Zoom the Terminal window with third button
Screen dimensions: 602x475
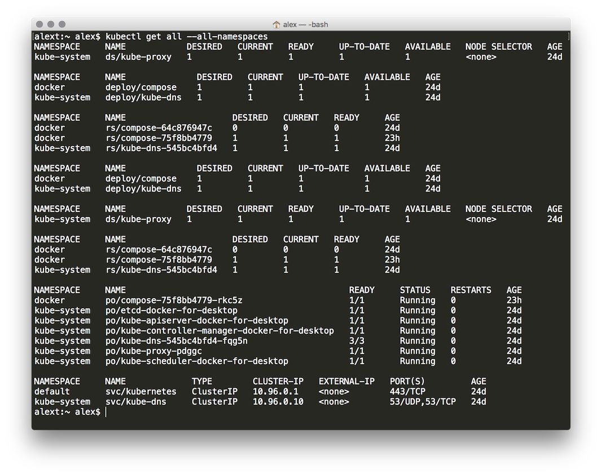pos(62,24)
